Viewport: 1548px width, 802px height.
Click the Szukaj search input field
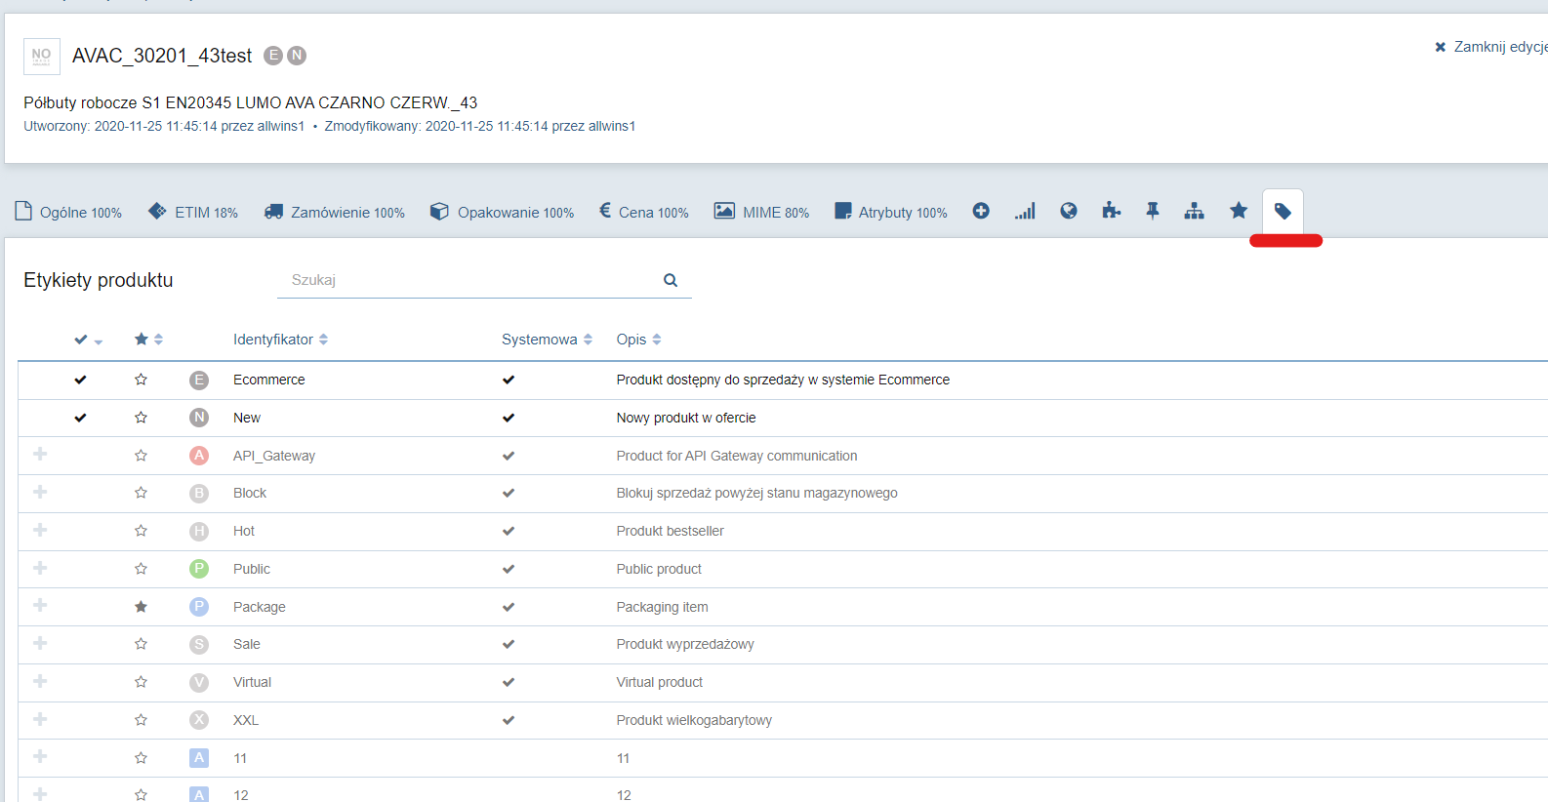pos(468,280)
